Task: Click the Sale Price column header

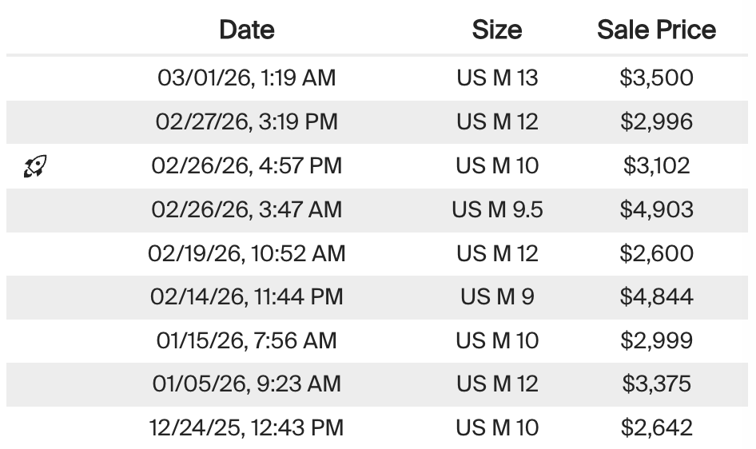Action: tap(656, 30)
